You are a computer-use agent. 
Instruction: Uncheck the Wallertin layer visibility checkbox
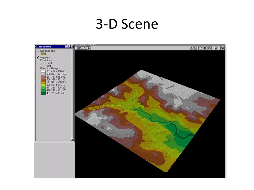(38, 57)
